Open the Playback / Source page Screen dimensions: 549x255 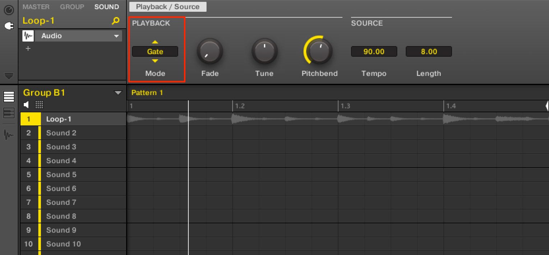coord(168,7)
